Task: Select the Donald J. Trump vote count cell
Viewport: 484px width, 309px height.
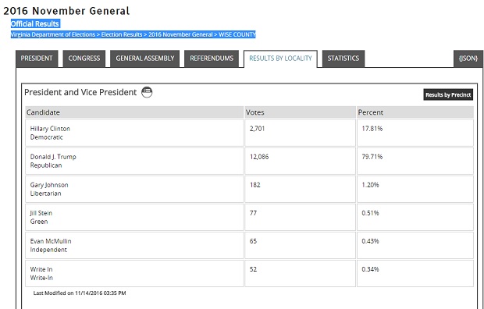Action: pos(300,162)
